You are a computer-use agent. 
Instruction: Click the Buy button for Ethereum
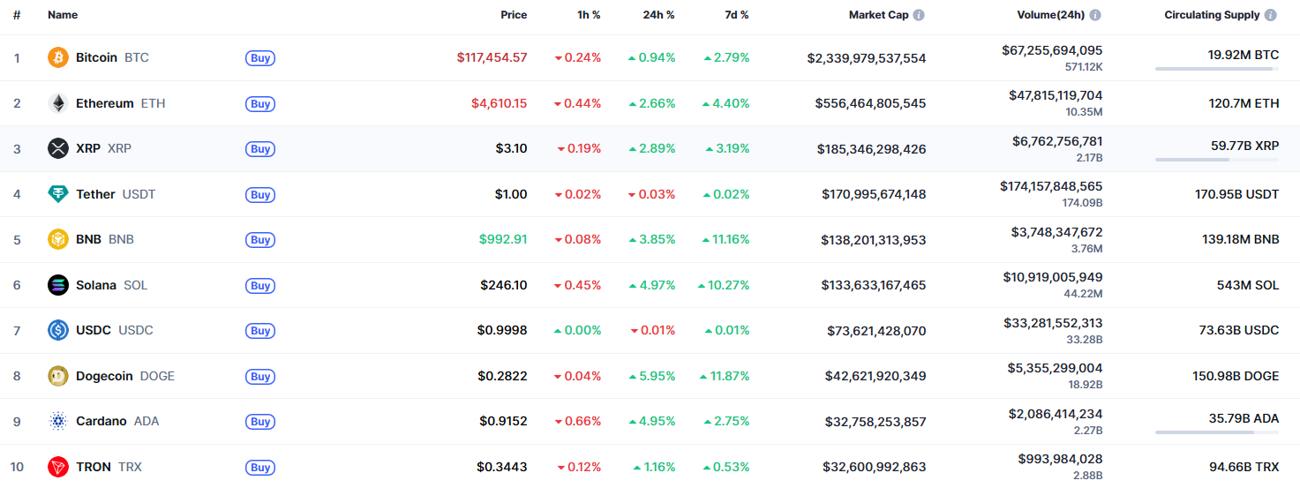[260, 104]
